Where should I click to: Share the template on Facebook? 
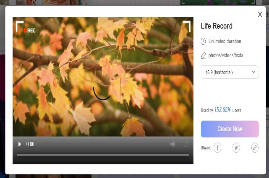(217, 148)
